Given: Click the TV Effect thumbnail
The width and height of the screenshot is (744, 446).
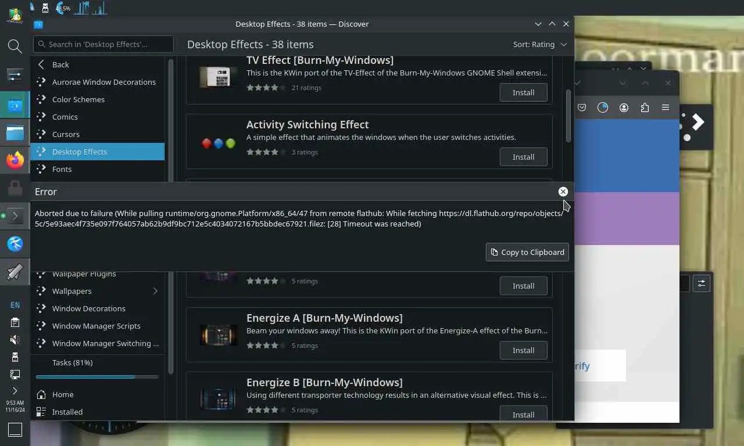Looking at the screenshot, I should tap(219, 77).
